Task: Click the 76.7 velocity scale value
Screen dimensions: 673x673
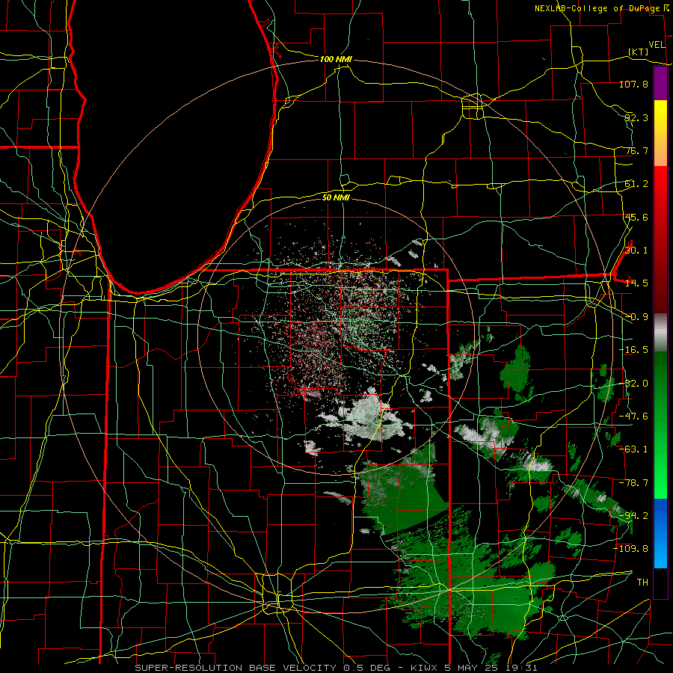Action: click(x=636, y=150)
